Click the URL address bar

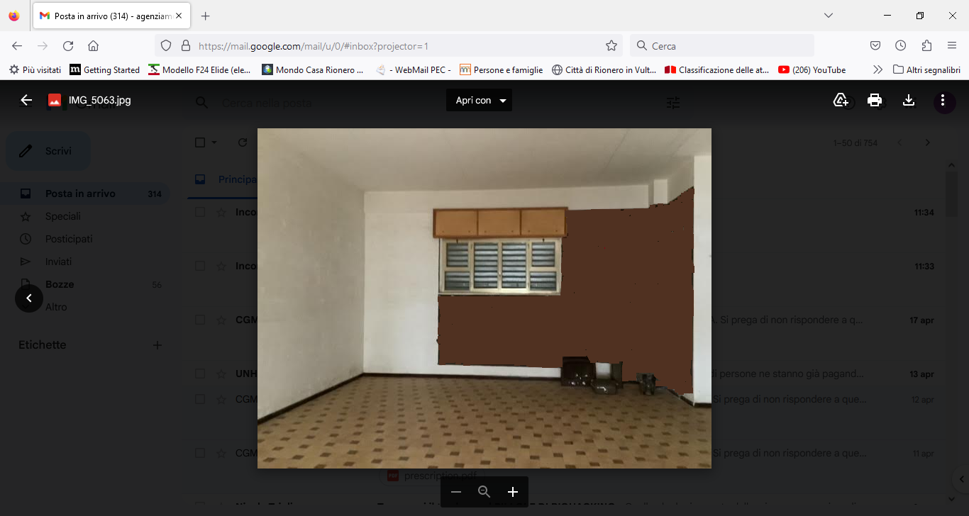[389, 46]
